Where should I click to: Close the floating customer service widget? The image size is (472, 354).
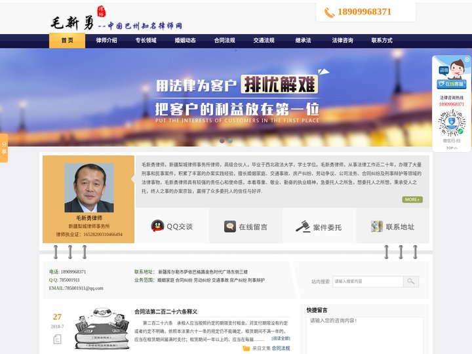[467, 60]
